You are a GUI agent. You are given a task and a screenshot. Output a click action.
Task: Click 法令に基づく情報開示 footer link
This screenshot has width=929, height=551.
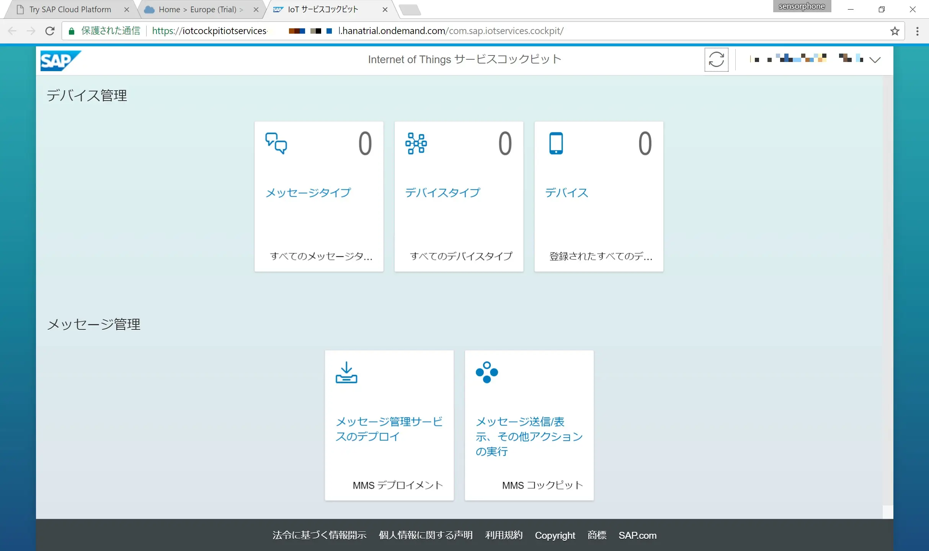point(319,535)
